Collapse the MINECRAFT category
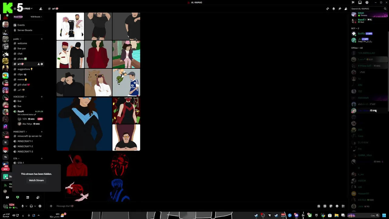389x219 pixels. pyautogui.click(x=20, y=132)
